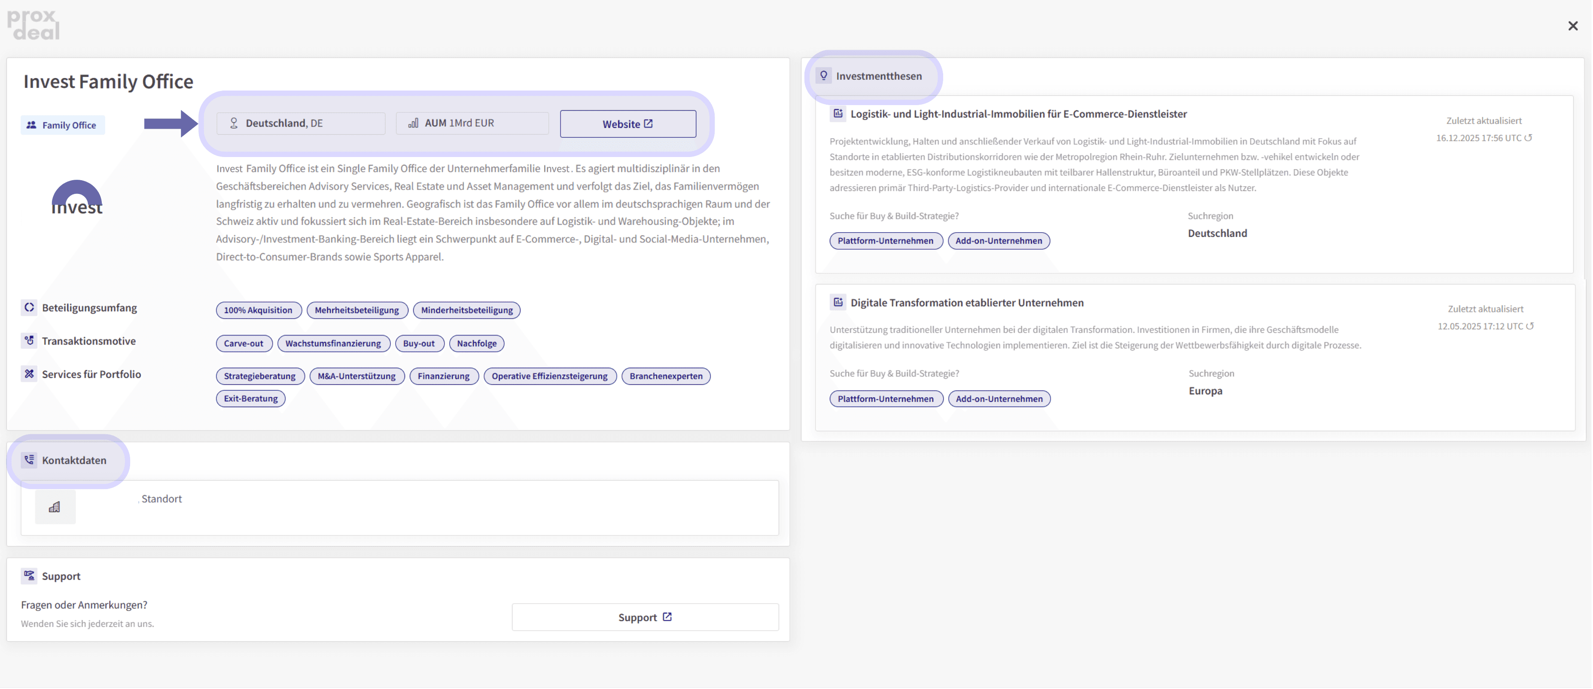Click the Deutschland, DE location field
Viewport: 1593px width, 689px height.
pos(301,123)
